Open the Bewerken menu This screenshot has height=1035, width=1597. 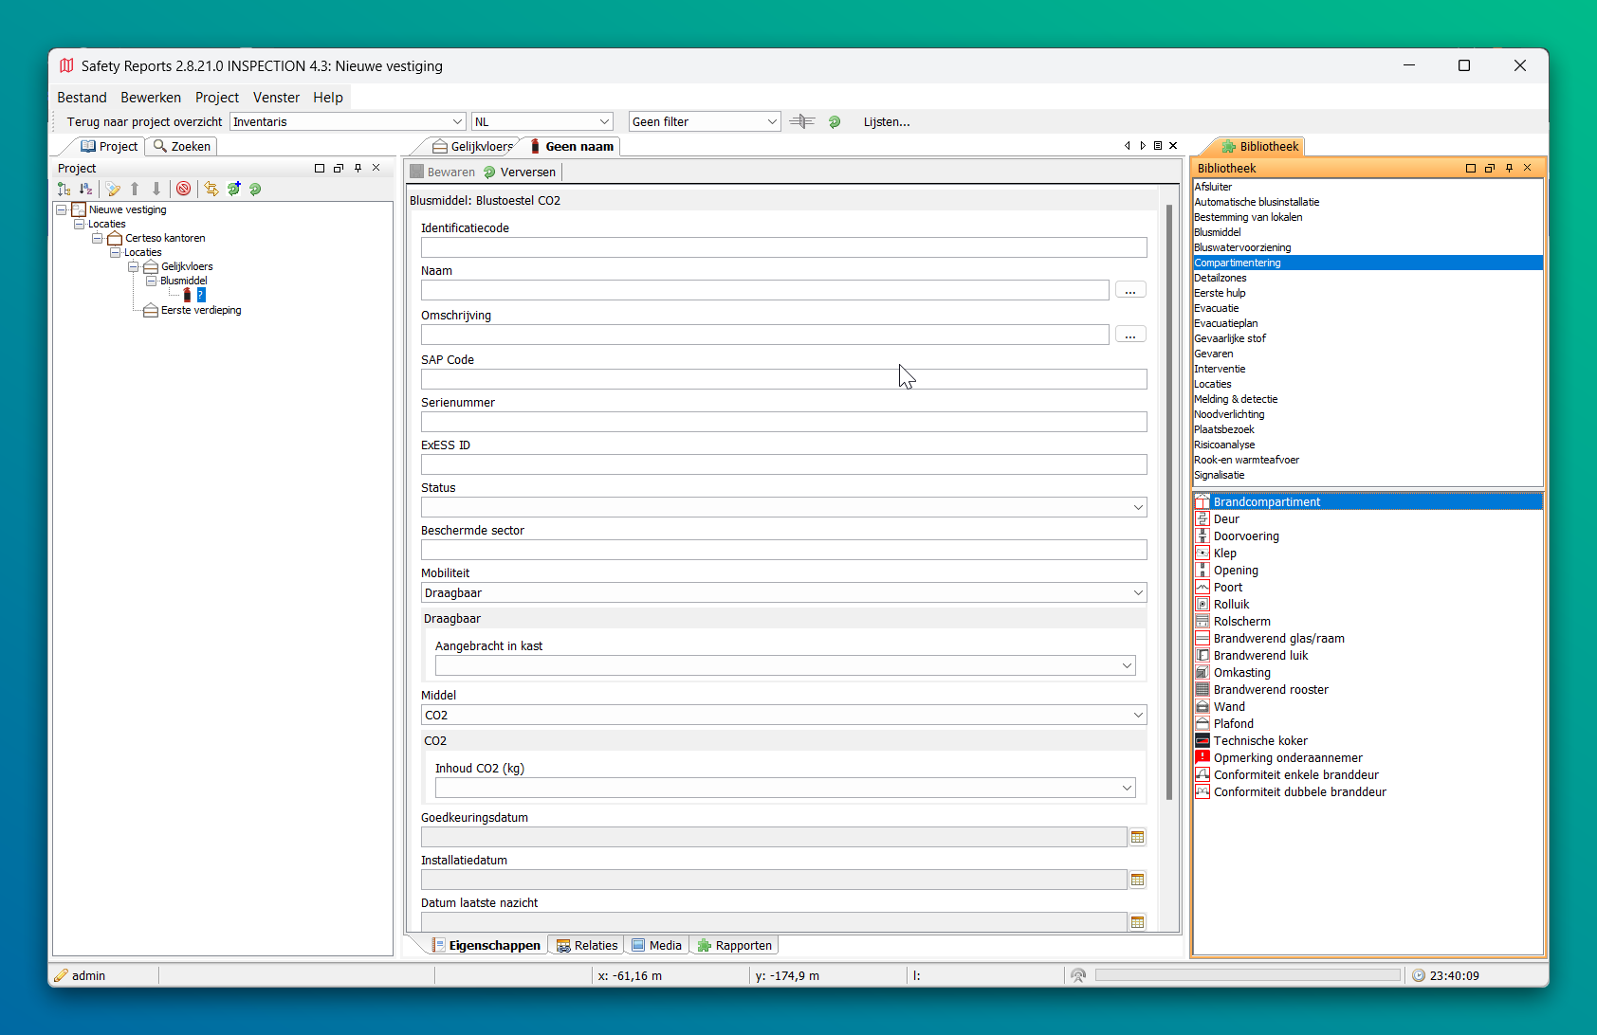tap(150, 97)
